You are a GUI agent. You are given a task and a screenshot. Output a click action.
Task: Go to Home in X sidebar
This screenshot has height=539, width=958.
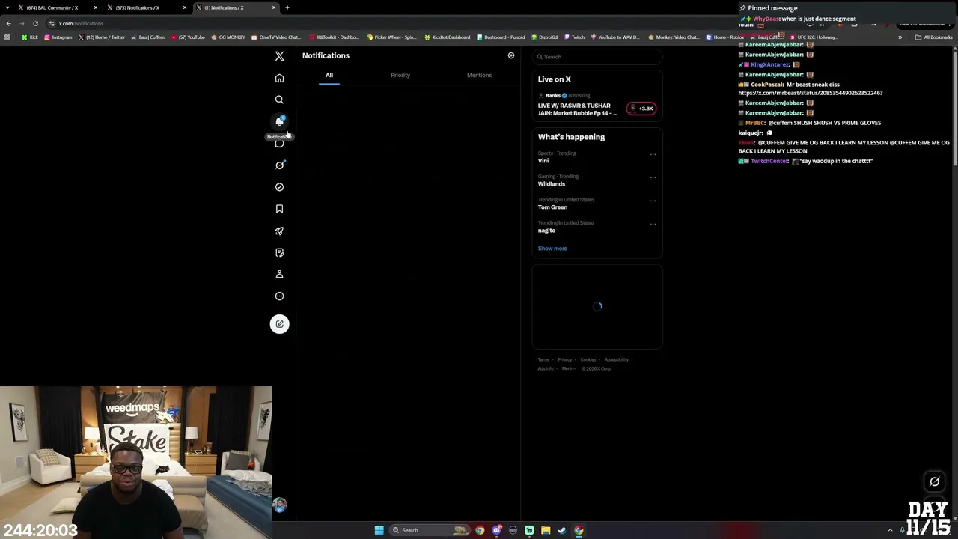click(279, 78)
